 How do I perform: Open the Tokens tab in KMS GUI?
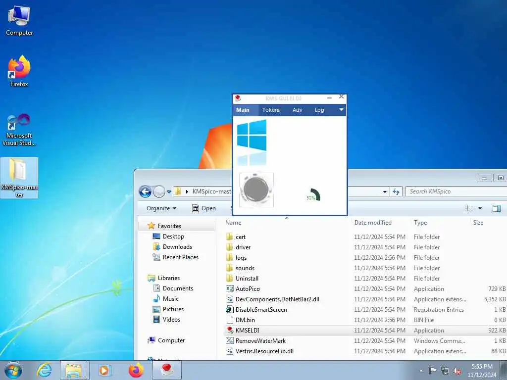click(x=271, y=110)
